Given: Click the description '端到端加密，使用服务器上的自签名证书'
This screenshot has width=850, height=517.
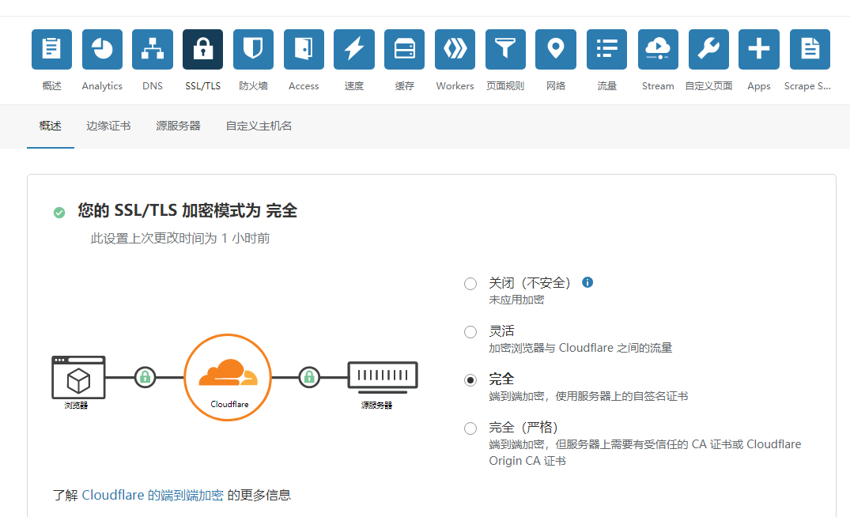Looking at the screenshot, I should 588,396.
